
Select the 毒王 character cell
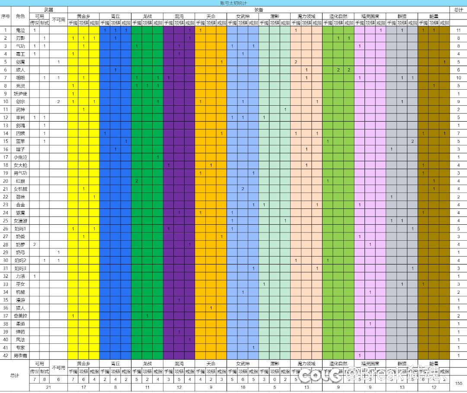pyautogui.click(x=20, y=54)
